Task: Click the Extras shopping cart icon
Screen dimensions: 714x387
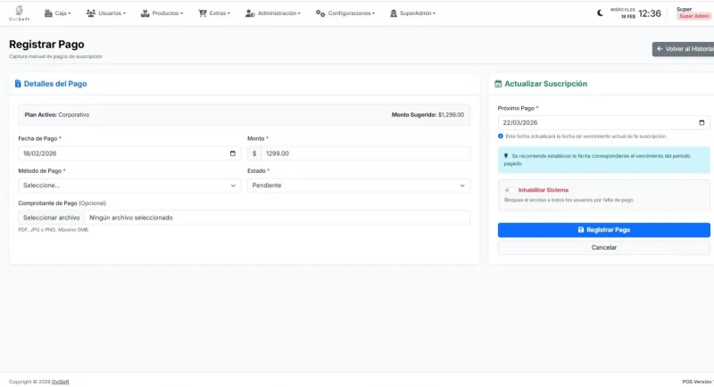Action: click(x=203, y=13)
